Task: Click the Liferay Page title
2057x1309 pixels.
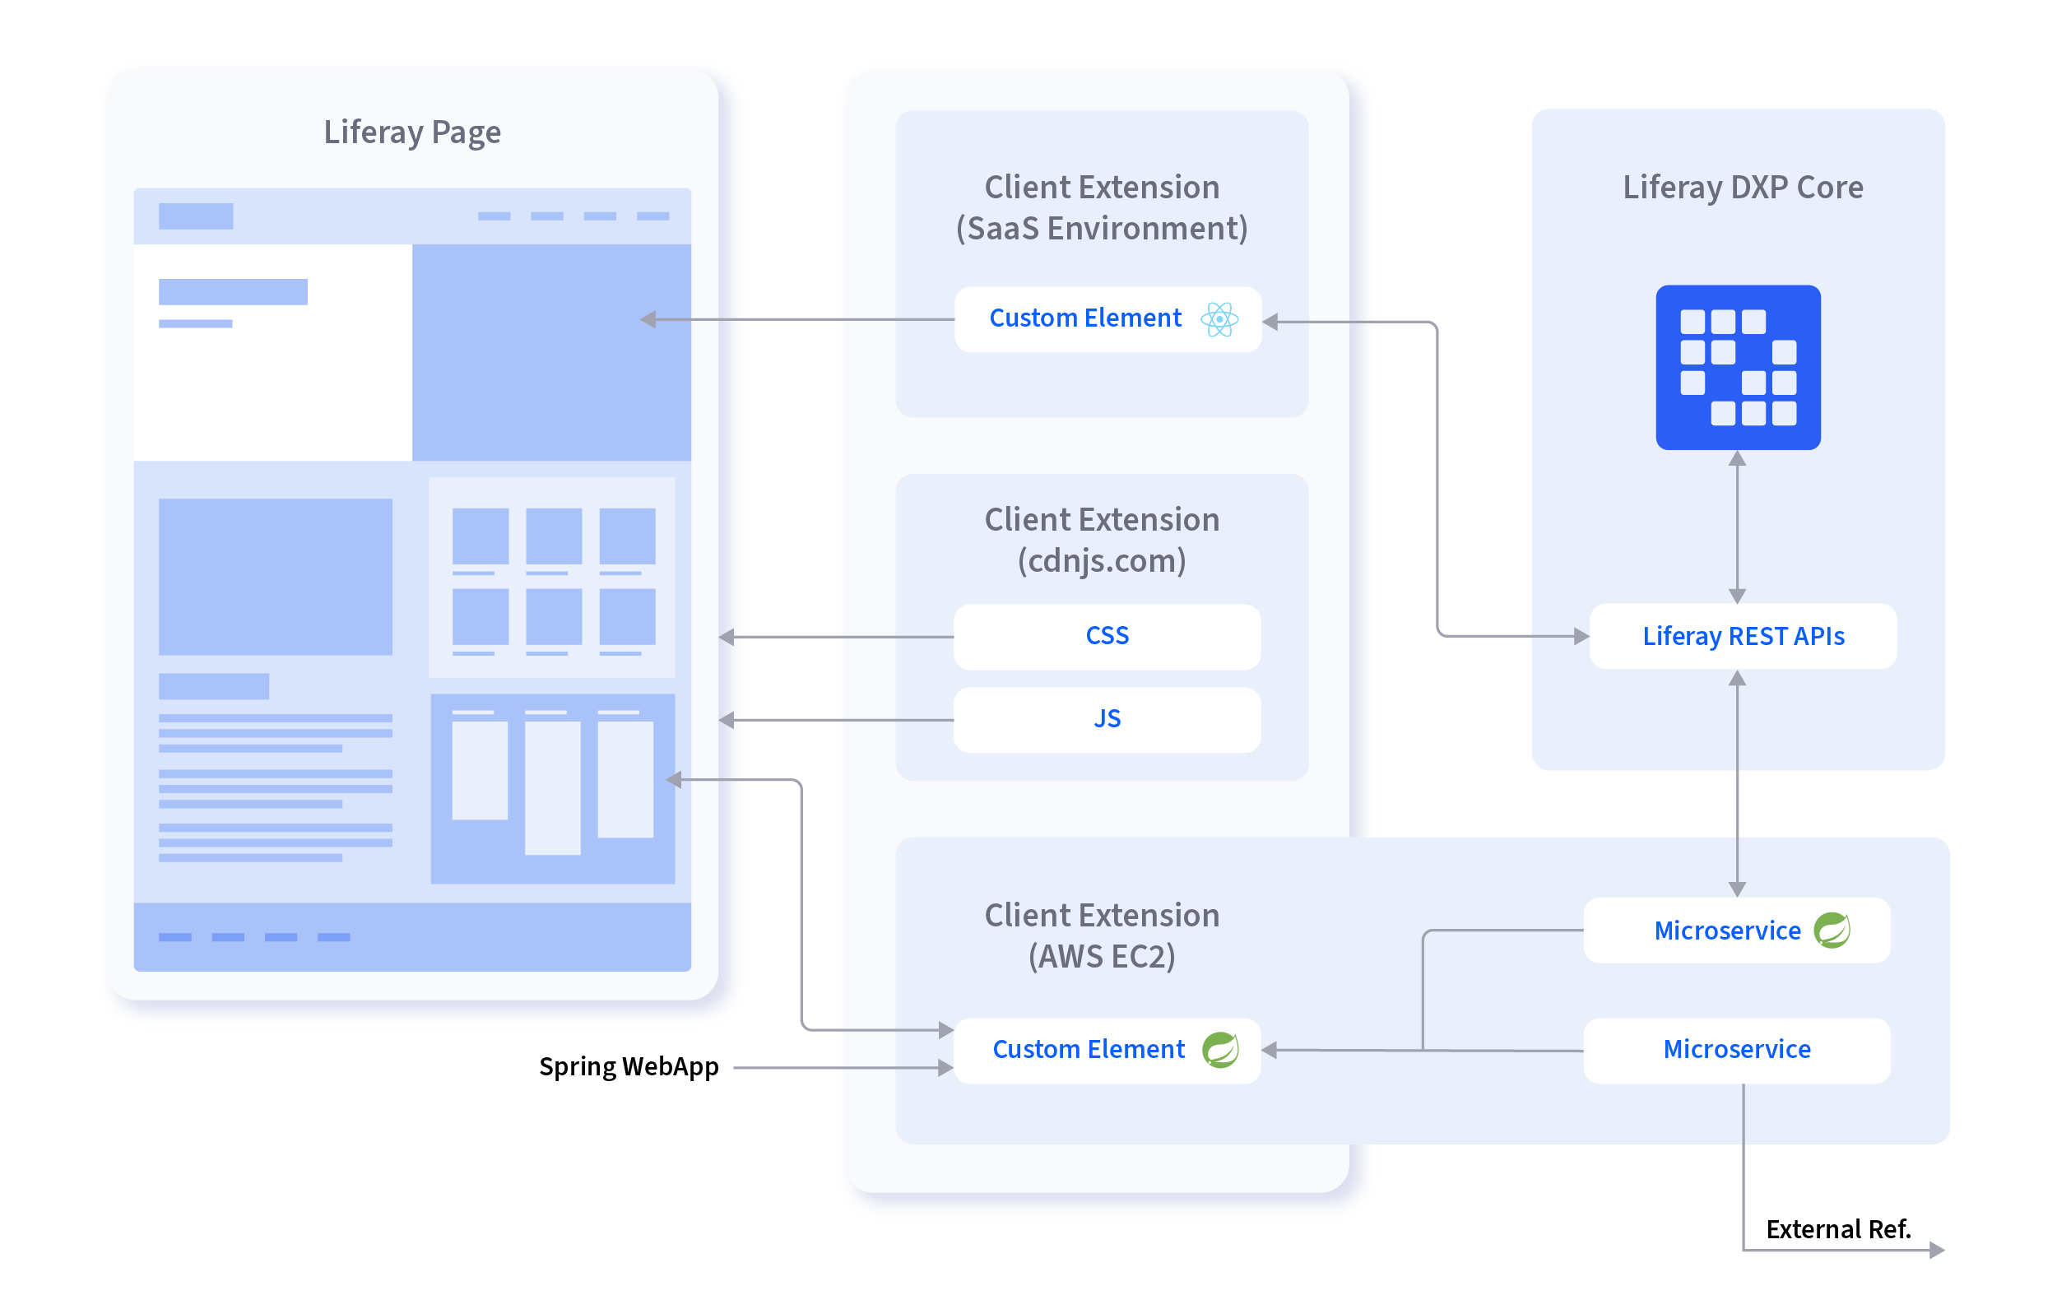Action: click(411, 132)
